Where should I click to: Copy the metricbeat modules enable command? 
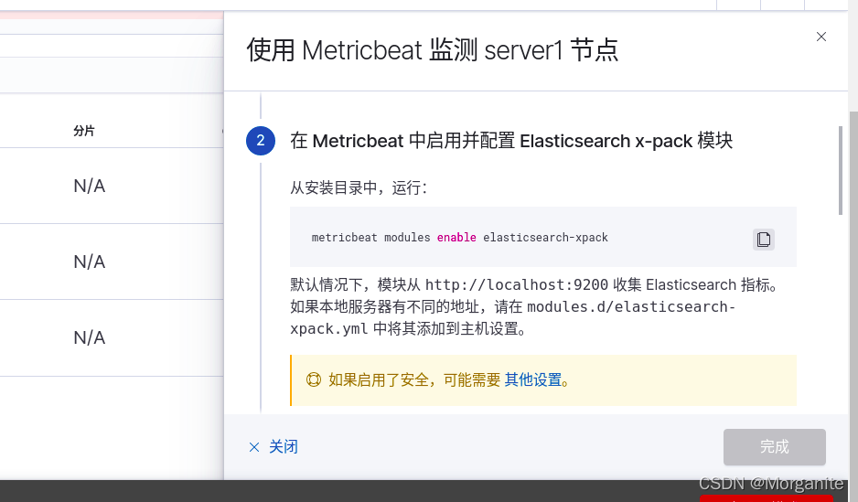(764, 239)
